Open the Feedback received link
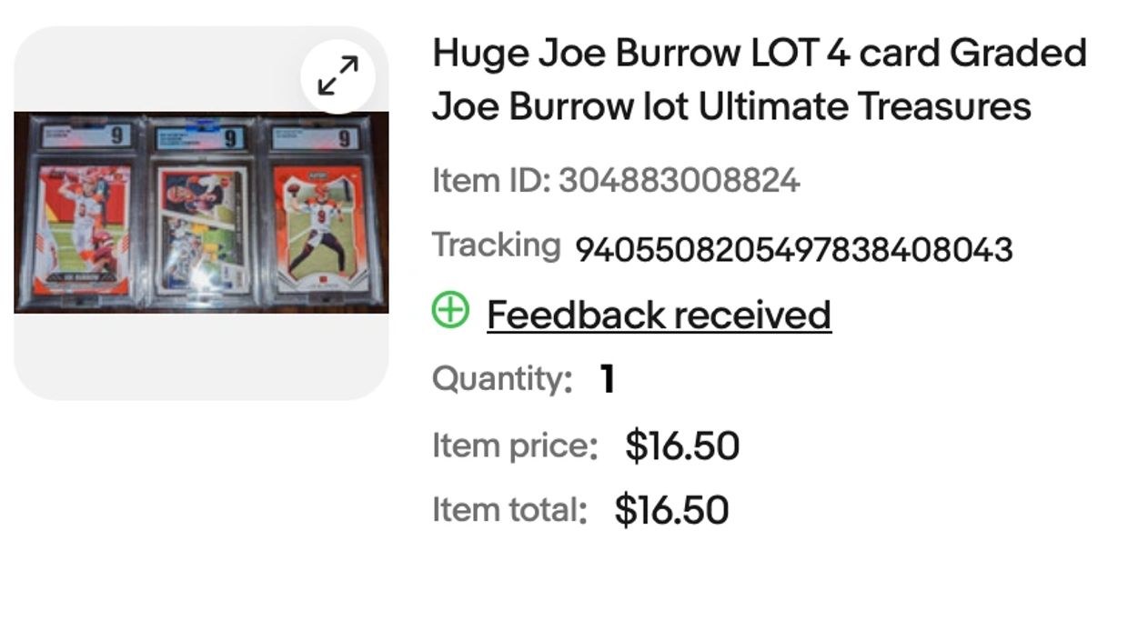 [x=659, y=315]
